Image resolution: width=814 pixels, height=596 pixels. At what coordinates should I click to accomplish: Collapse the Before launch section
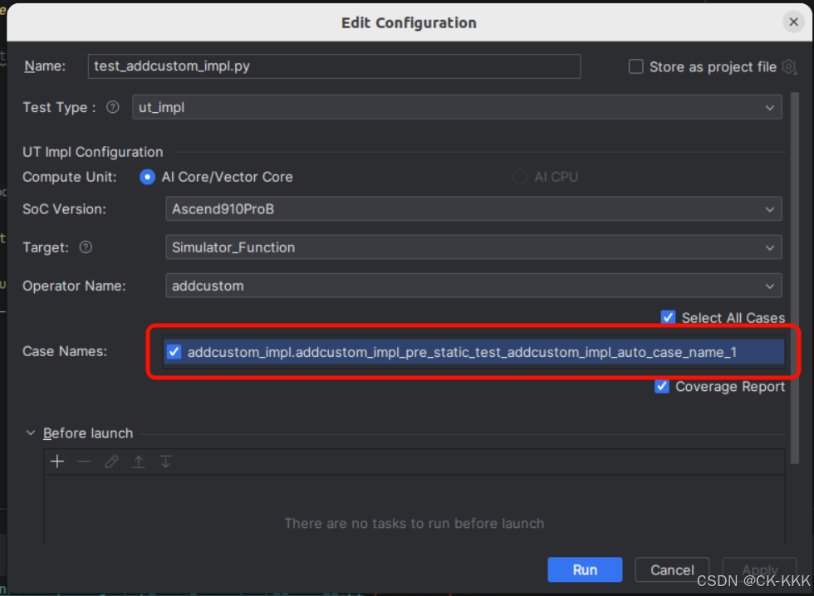[x=32, y=433]
